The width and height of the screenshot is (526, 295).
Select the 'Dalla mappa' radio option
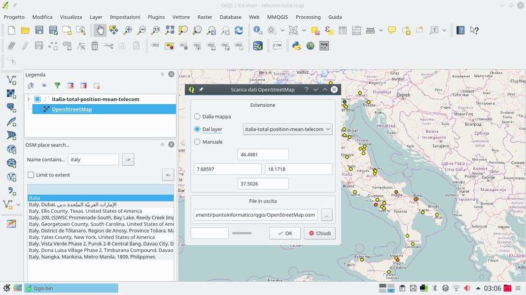tap(197, 117)
